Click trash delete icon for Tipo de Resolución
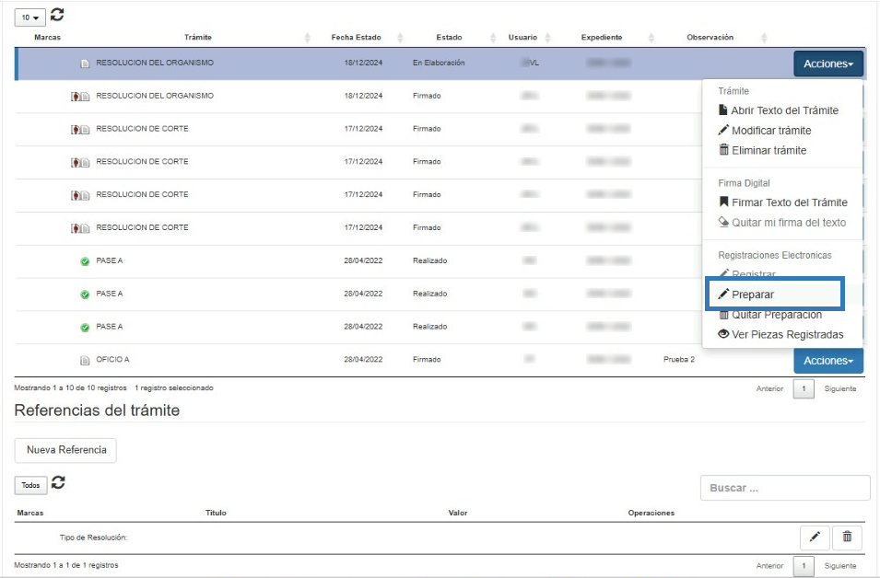880x578 pixels. coord(847,538)
